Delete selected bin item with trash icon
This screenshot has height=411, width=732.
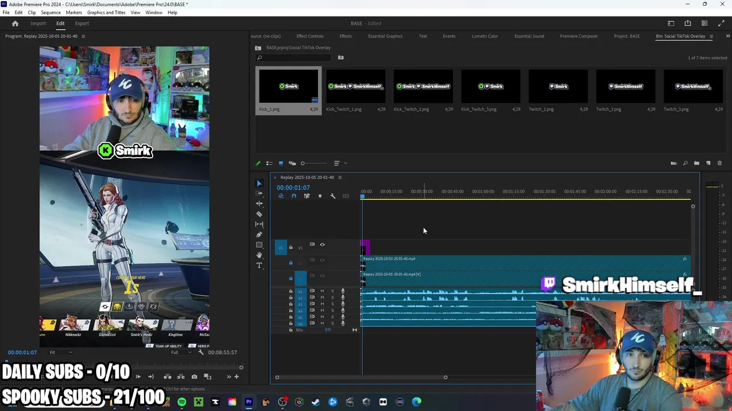719,163
